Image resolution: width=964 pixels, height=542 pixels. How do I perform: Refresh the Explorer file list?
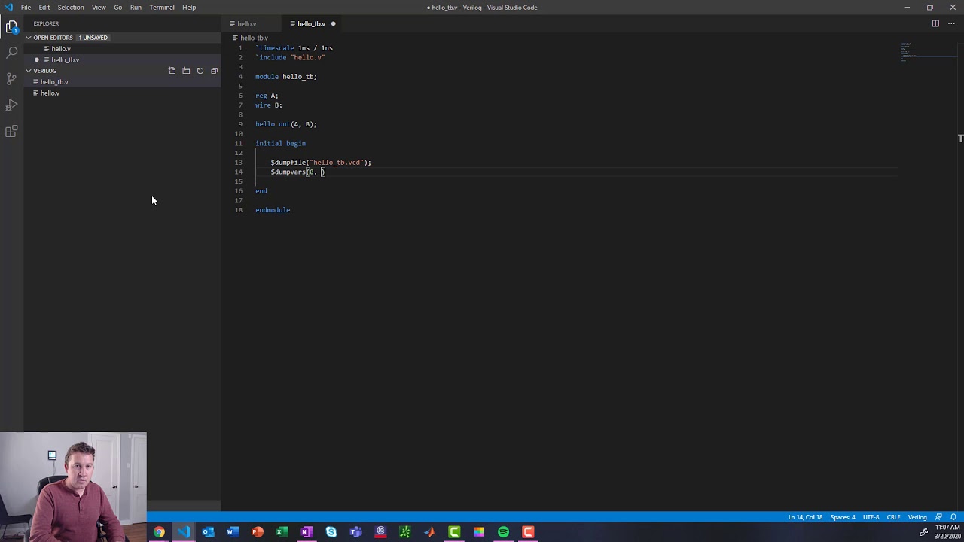point(200,71)
